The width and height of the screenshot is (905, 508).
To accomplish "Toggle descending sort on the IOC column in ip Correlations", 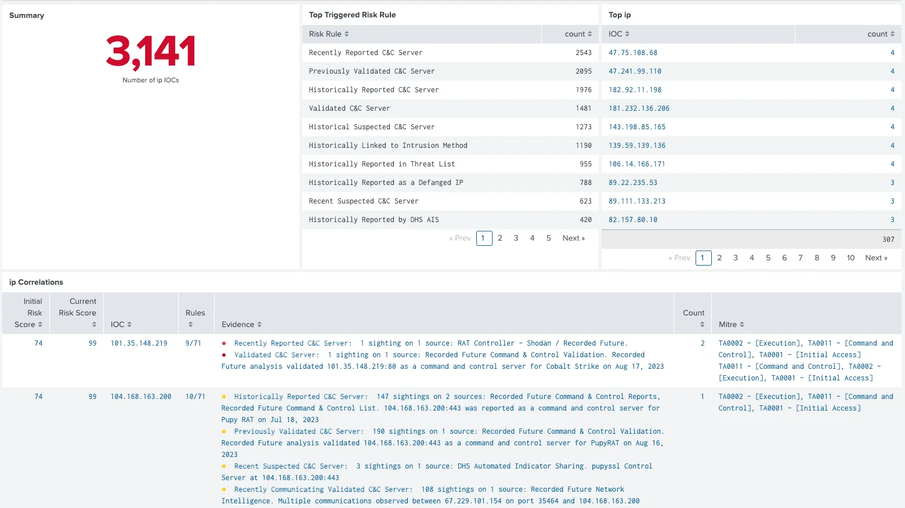I will click(131, 324).
